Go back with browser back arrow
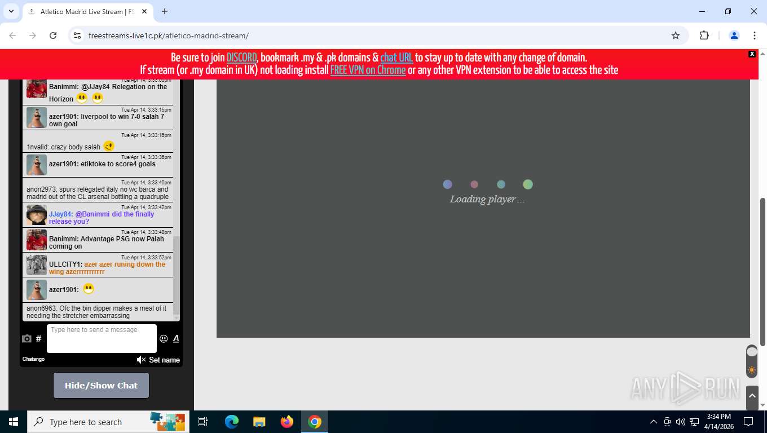This screenshot has width=767, height=433. pyautogui.click(x=12, y=36)
